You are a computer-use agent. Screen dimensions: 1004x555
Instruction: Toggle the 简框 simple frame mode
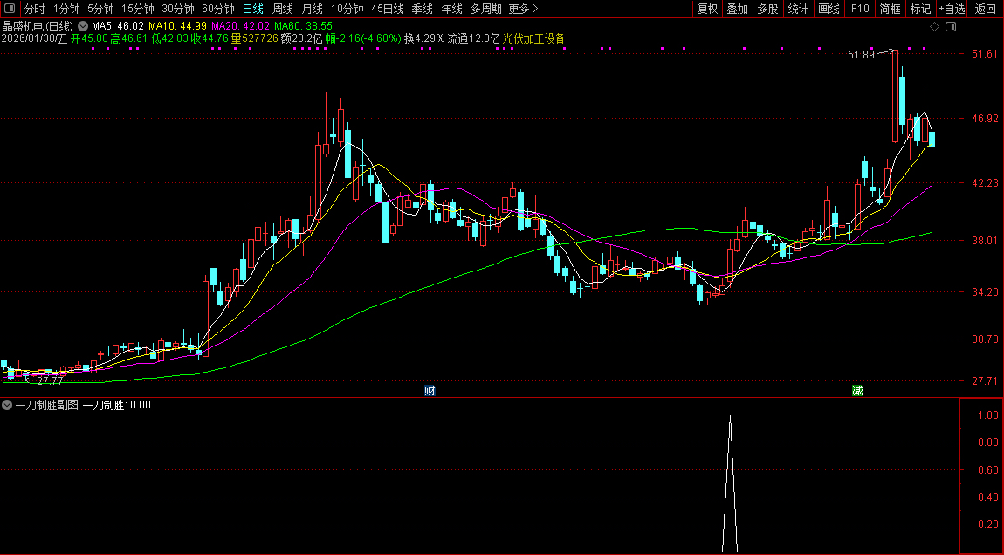[890, 9]
